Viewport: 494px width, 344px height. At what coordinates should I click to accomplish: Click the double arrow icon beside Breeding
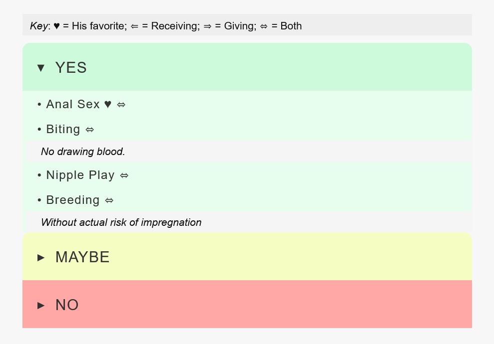point(109,200)
